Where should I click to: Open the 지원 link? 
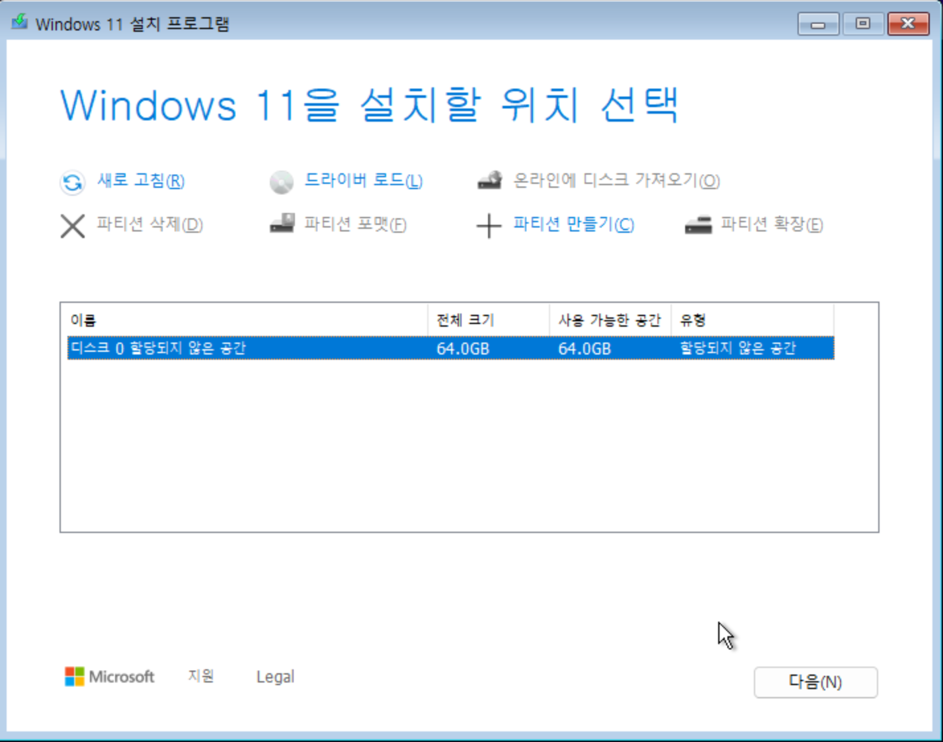(x=201, y=676)
